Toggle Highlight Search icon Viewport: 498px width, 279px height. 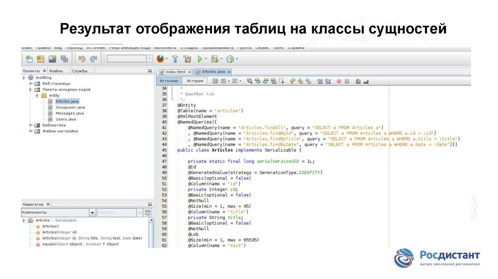point(273,81)
